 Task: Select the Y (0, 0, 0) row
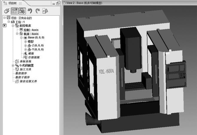[x=38, y=49]
